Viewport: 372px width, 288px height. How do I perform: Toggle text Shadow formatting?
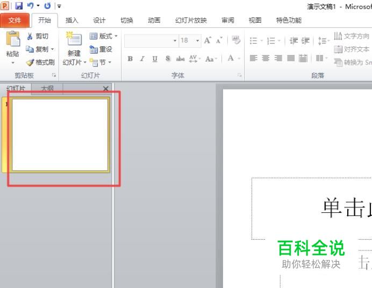[x=168, y=59]
